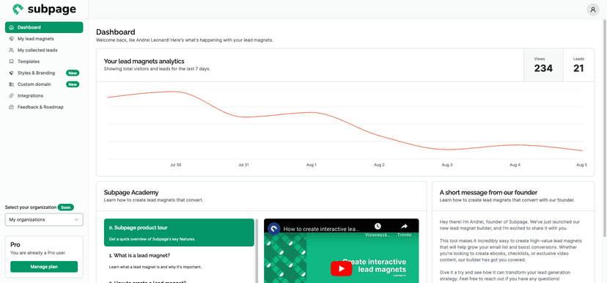
Task: Click 'Your lead magnets analytics' heading
Action: (x=144, y=61)
